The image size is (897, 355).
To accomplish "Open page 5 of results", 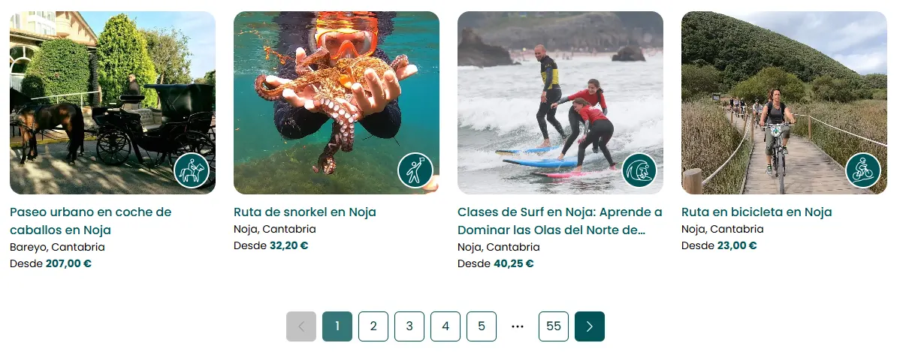I will click(482, 326).
